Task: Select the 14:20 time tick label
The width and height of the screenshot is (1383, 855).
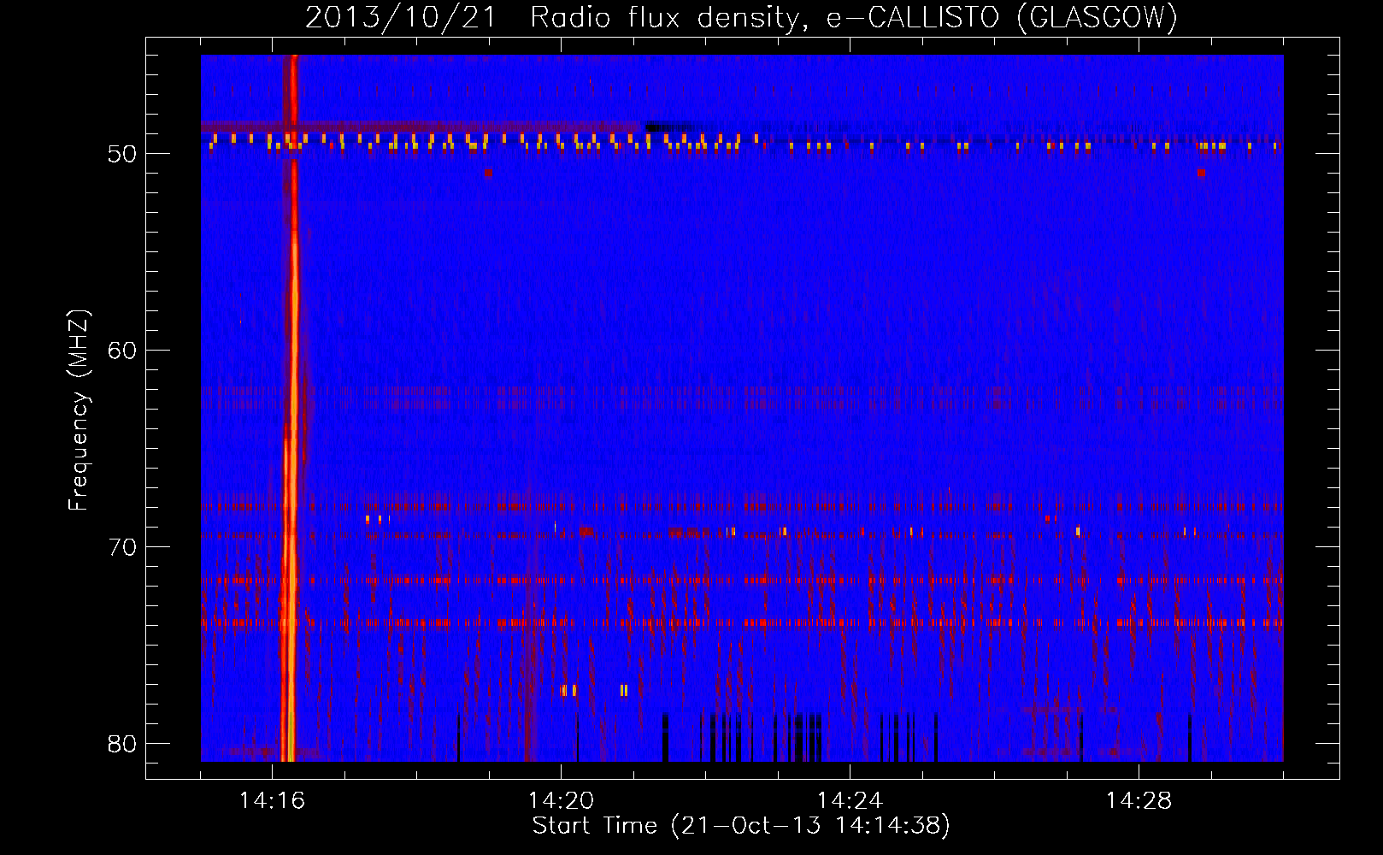Action: coord(561,800)
